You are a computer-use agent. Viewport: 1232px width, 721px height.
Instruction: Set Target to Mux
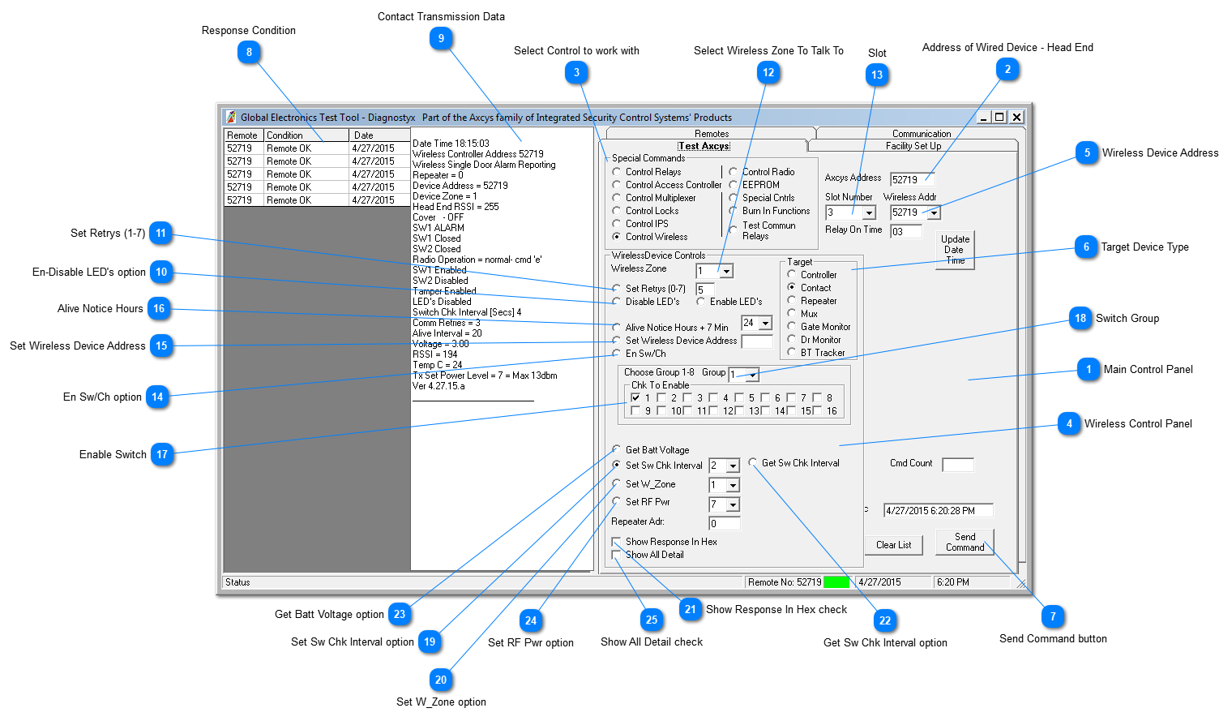coord(792,314)
